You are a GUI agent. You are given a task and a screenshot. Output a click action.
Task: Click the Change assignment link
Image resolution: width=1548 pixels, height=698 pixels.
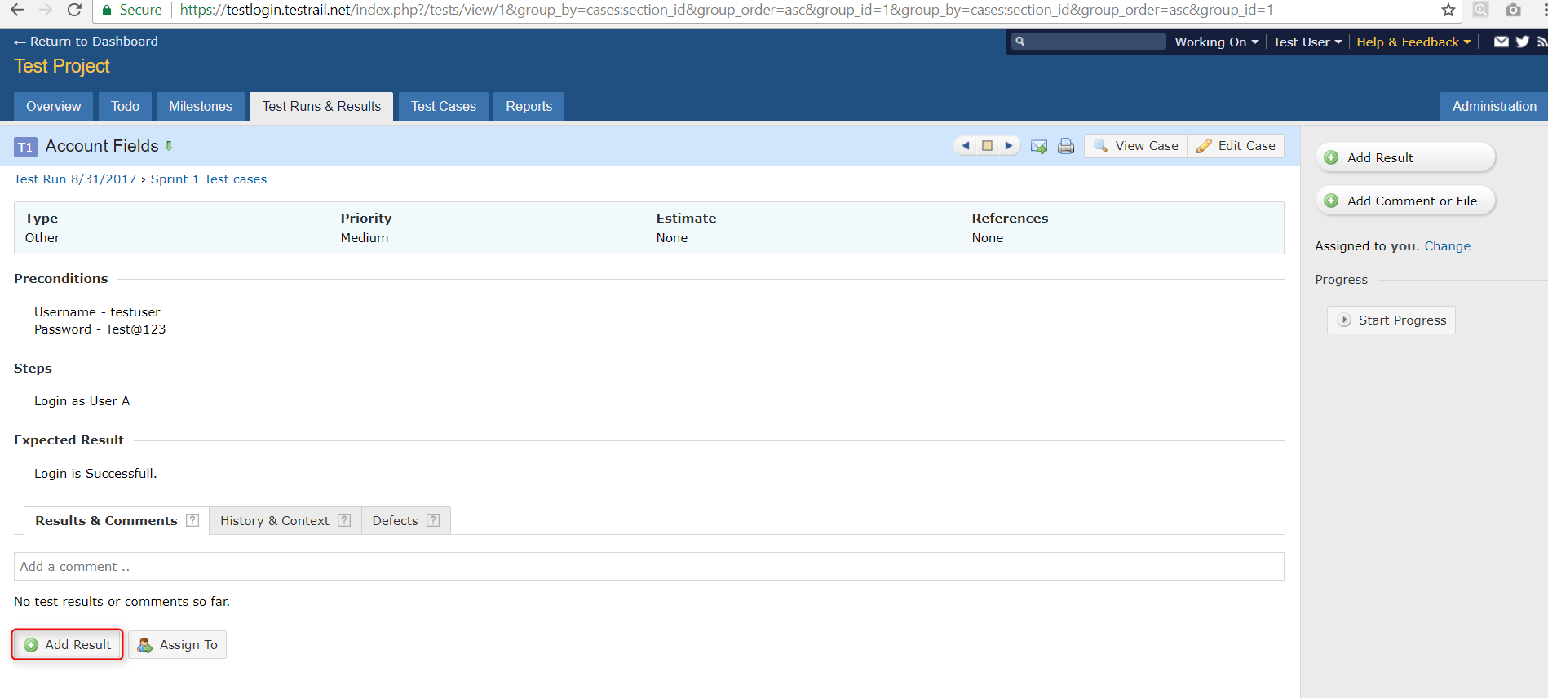pos(1447,246)
